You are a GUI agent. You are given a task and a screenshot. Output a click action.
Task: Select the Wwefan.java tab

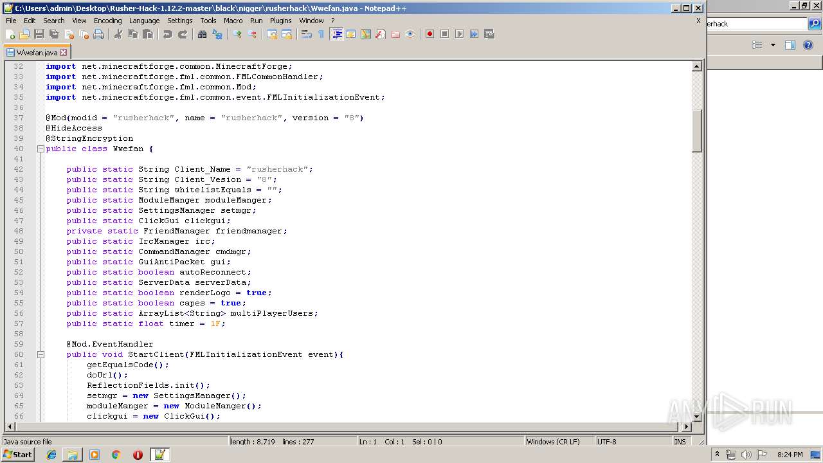(x=36, y=53)
